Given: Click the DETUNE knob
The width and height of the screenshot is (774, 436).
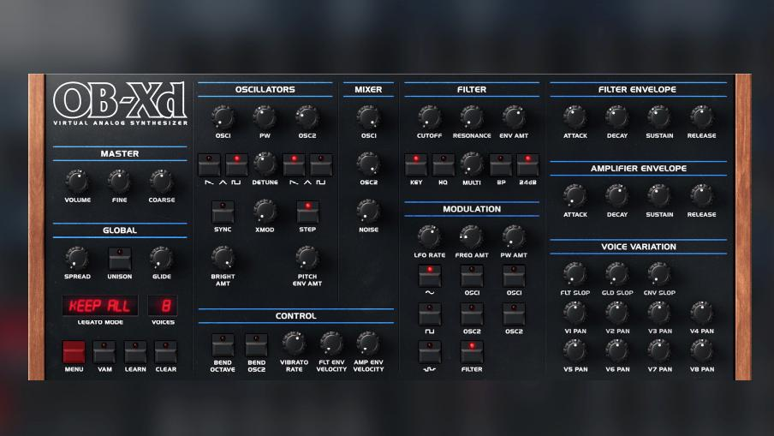Looking at the screenshot, I should 265,164.
